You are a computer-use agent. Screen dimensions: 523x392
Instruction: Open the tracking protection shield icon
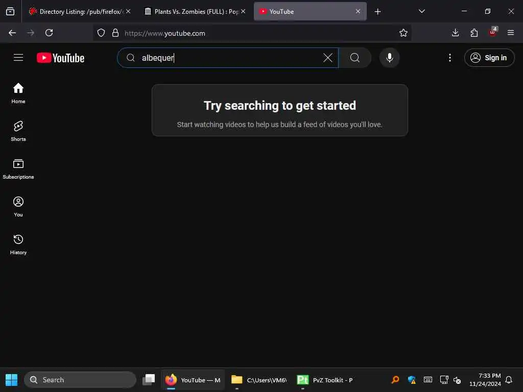[101, 33]
